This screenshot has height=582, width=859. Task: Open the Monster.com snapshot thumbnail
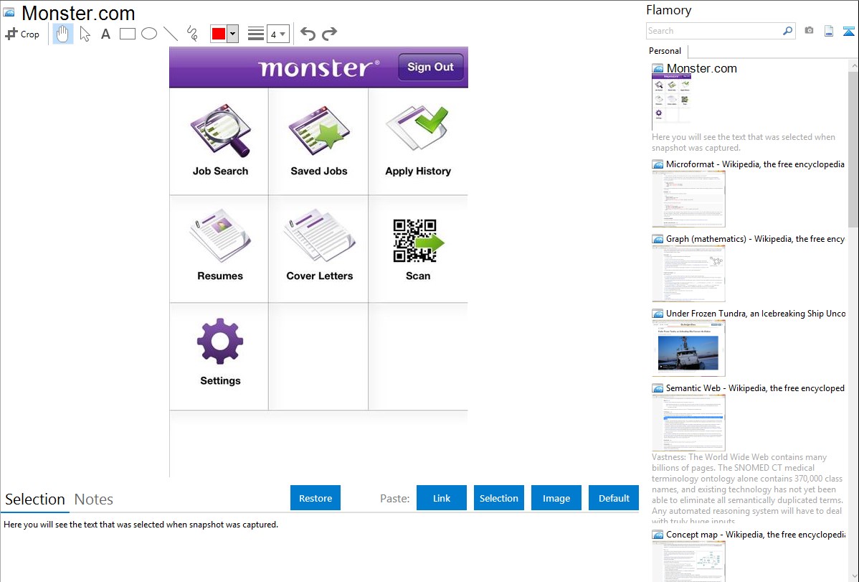[x=672, y=101]
